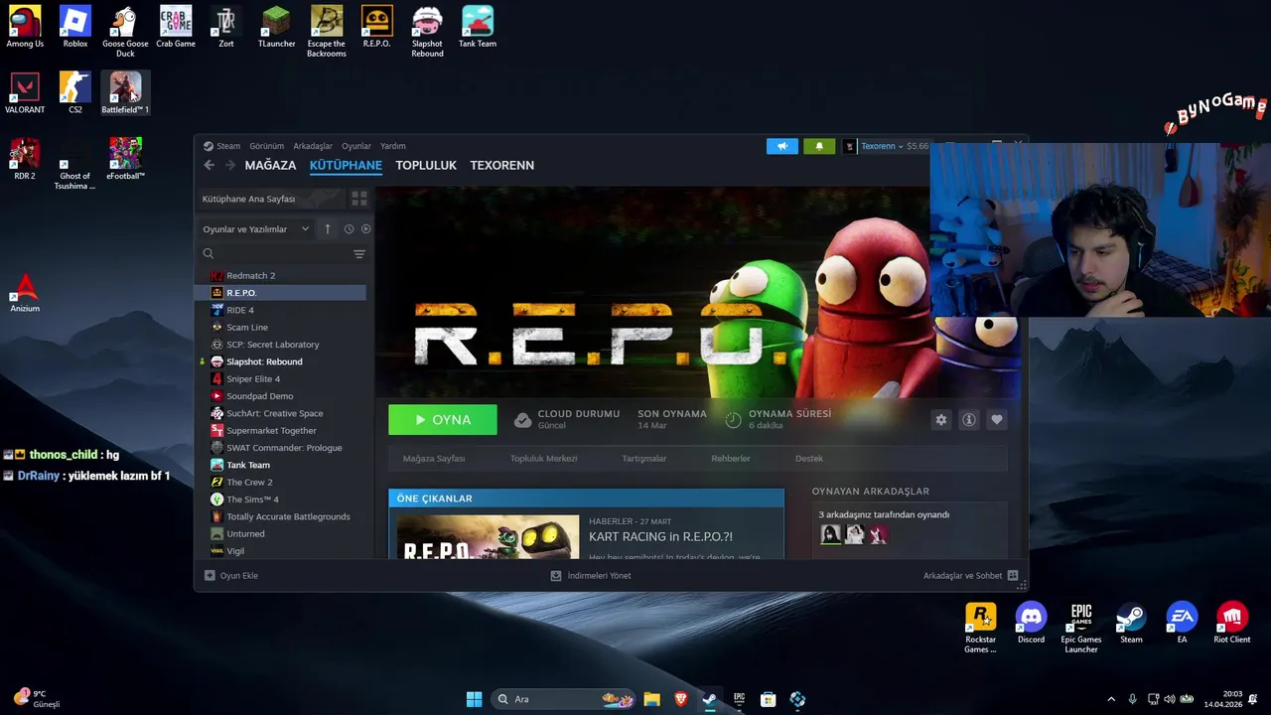Open R.E.P.O. game info icon
Screen dimensions: 1271x715
(x=969, y=420)
